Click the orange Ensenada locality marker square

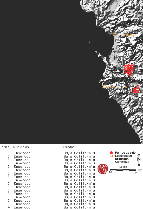114,35
